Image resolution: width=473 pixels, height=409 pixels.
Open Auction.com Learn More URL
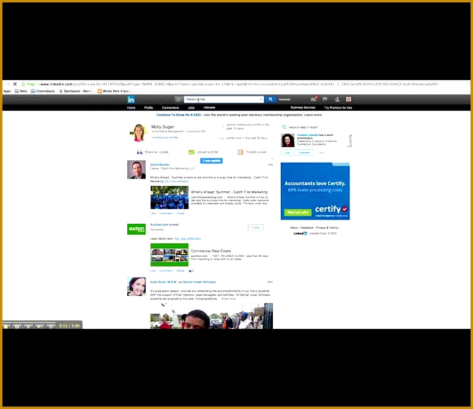pyautogui.click(x=187, y=238)
